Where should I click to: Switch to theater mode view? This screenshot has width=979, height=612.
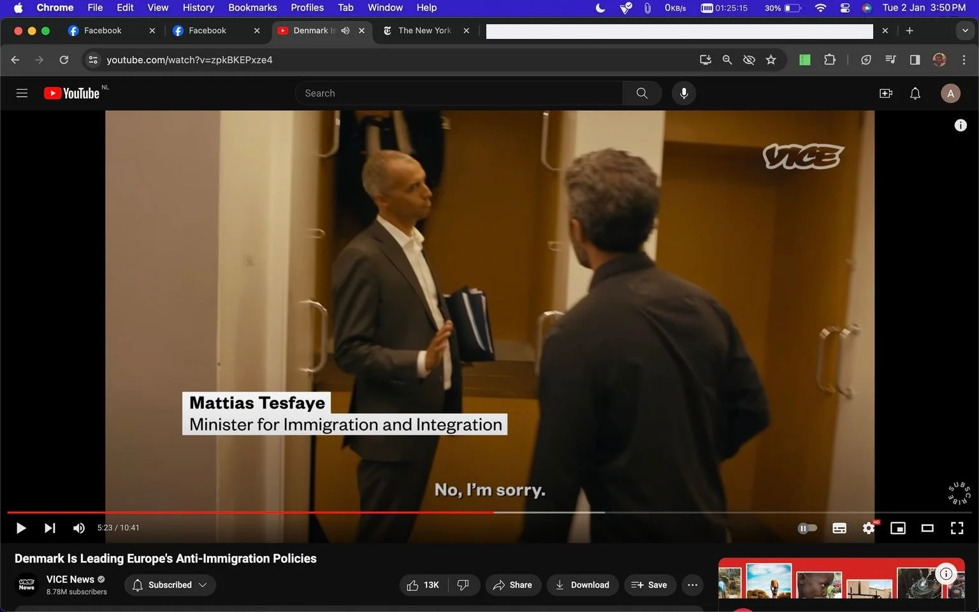927,528
